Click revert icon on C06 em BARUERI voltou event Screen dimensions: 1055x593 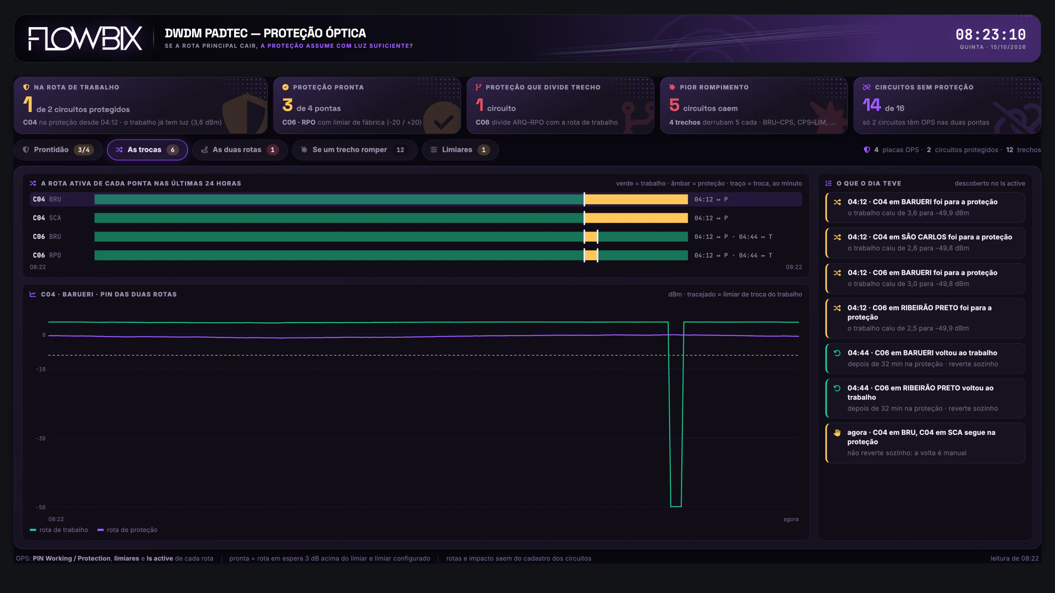pos(837,353)
